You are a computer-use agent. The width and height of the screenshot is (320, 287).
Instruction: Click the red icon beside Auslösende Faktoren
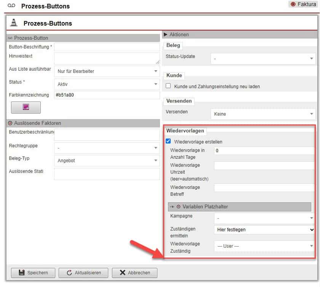(x=10, y=123)
